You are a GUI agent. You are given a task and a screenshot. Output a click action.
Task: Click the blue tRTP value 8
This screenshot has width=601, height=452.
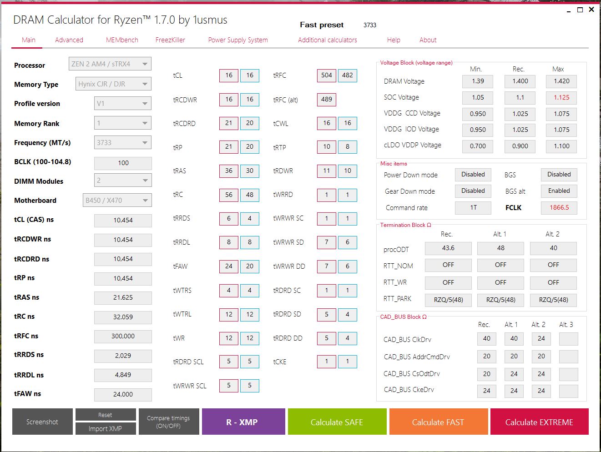pos(348,147)
